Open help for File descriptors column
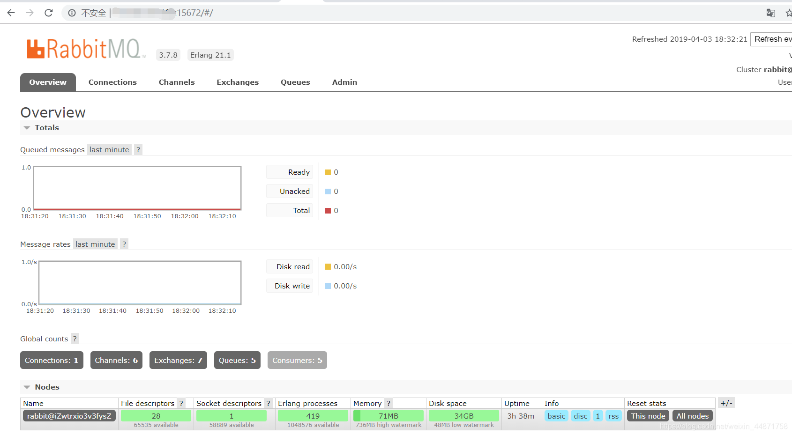This screenshot has height=435, width=792. tap(181, 403)
